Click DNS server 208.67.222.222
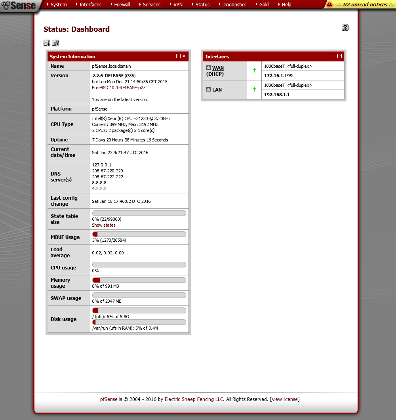 108,177
